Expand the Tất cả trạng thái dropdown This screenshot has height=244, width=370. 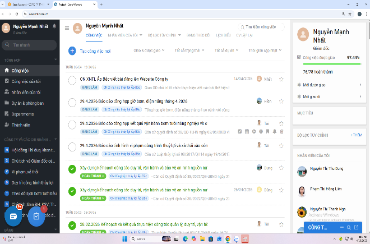(x=189, y=50)
